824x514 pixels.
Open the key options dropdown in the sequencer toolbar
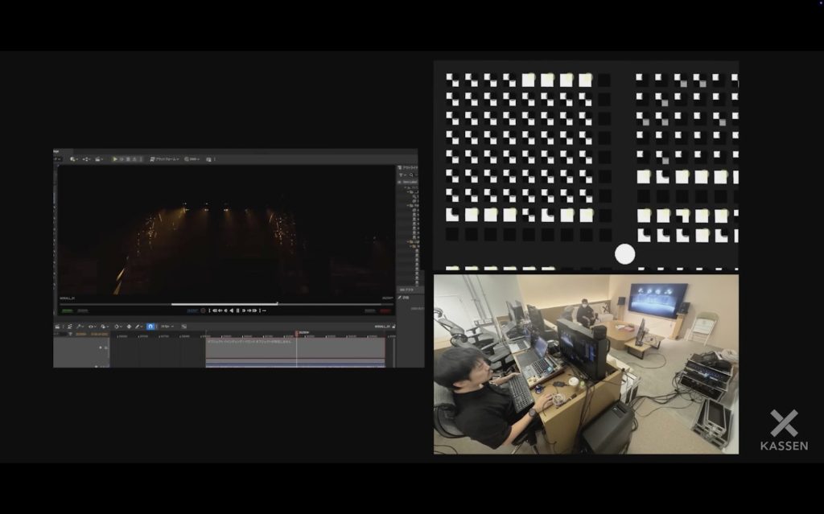click(117, 327)
